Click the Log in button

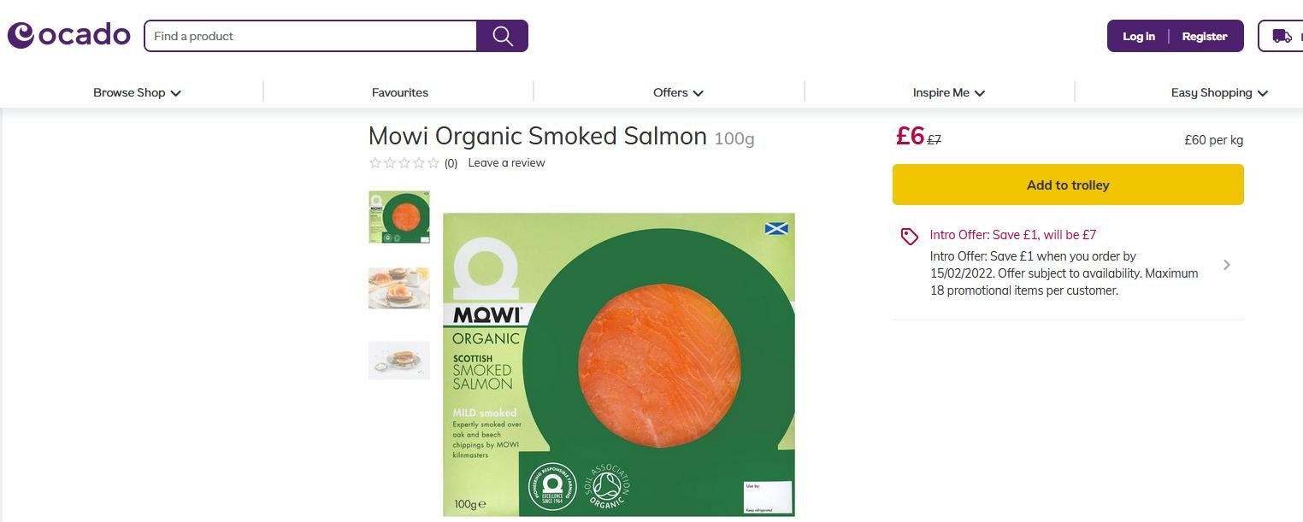(1138, 36)
